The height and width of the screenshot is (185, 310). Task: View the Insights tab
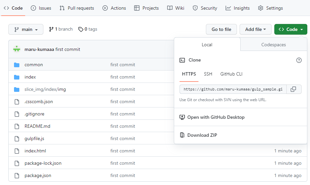[x=238, y=8]
